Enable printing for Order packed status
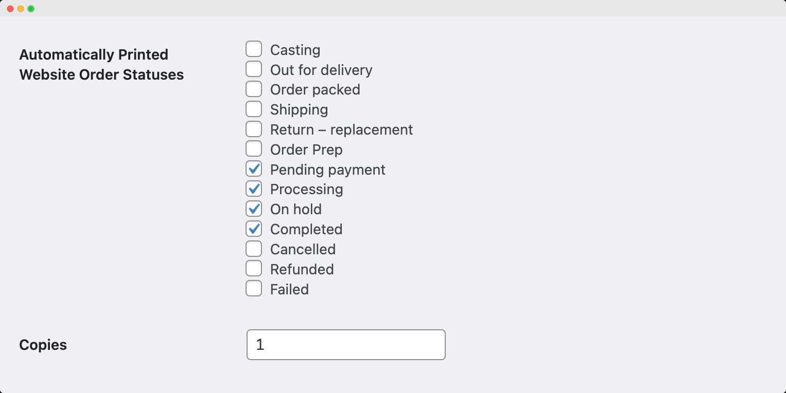 [254, 88]
